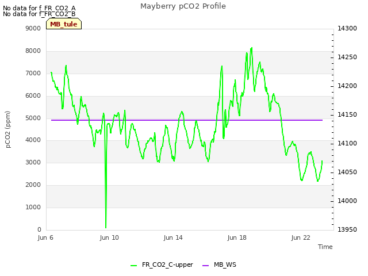Image resolution: width=368 pixels, height=276 pixels.
Task: Click the Jun 6 tick label
Action: tap(45, 237)
